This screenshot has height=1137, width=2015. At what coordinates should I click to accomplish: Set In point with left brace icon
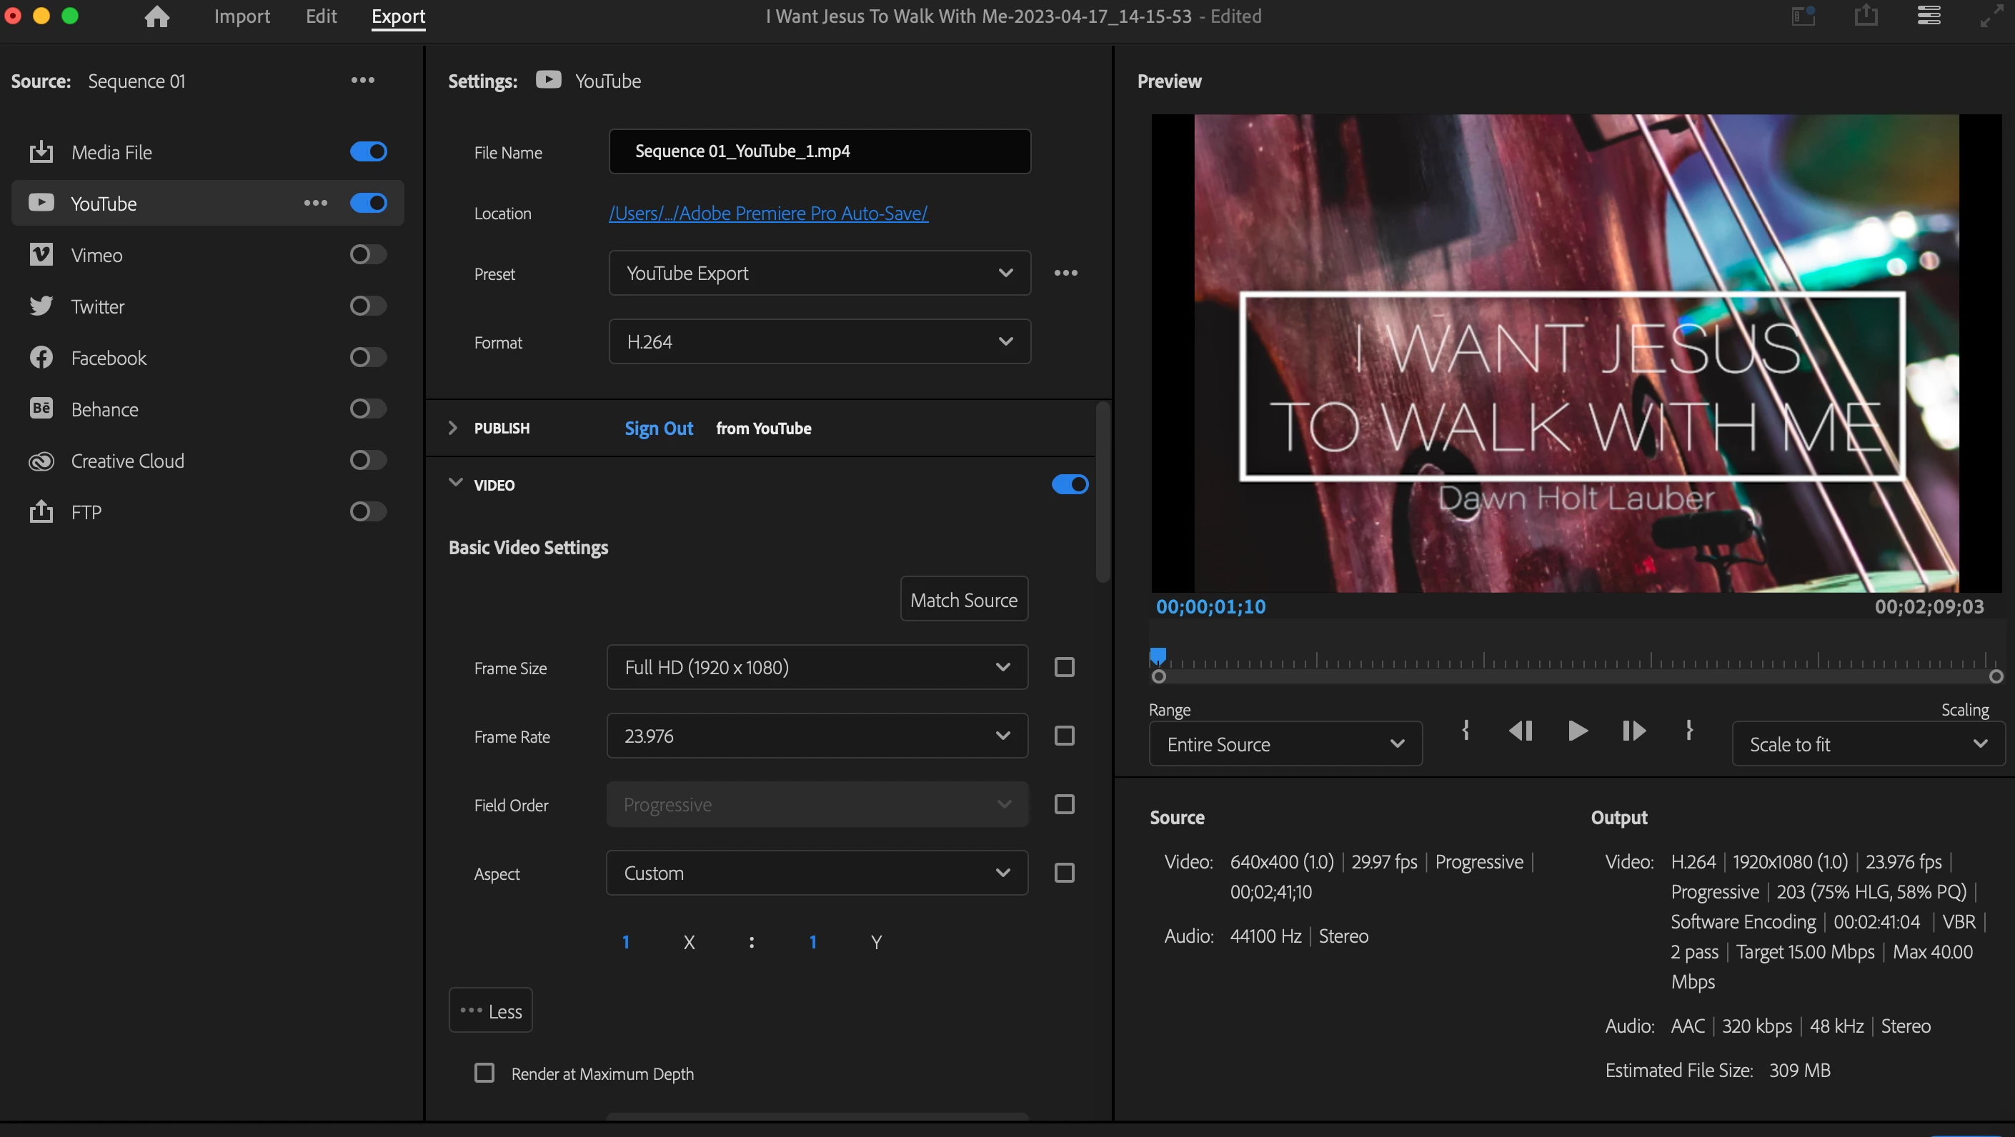1465,731
